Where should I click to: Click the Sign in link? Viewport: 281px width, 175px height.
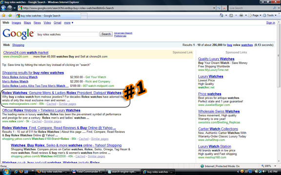coord(271,23)
